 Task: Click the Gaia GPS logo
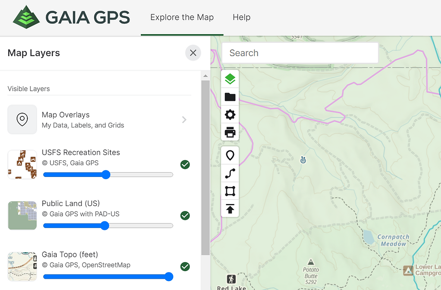tap(70, 17)
